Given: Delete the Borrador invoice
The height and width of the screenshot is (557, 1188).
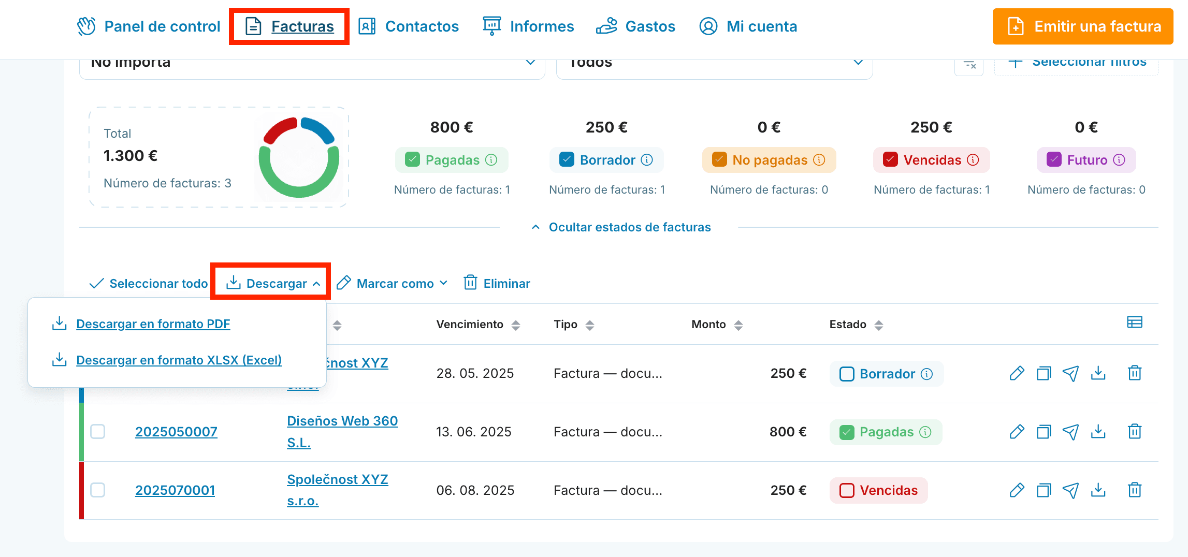Looking at the screenshot, I should pos(1135,373).
